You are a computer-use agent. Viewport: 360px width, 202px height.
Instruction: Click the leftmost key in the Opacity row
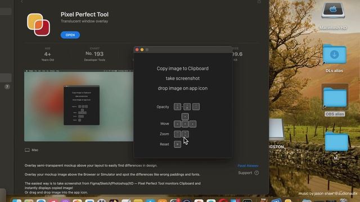177,107
